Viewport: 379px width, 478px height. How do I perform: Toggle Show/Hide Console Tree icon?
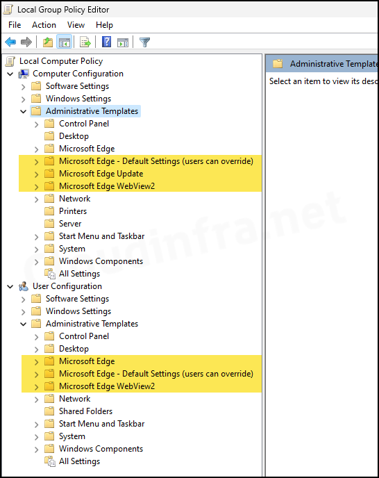click(x=65, y=42)
